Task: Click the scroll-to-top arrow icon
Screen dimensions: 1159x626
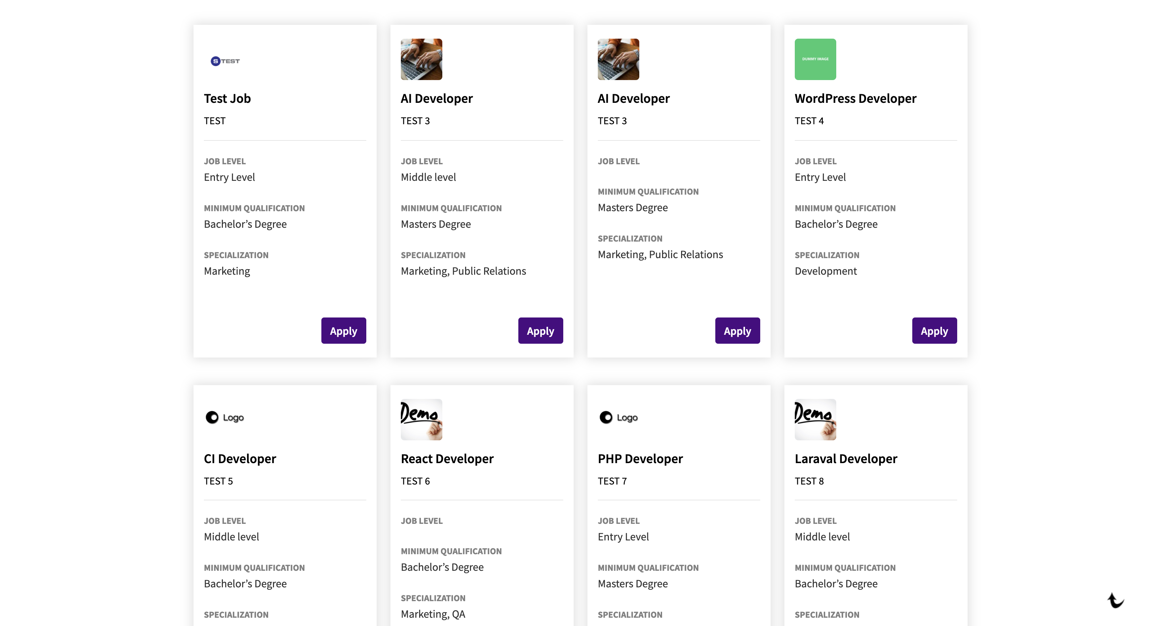Action: click(1115, 600)
